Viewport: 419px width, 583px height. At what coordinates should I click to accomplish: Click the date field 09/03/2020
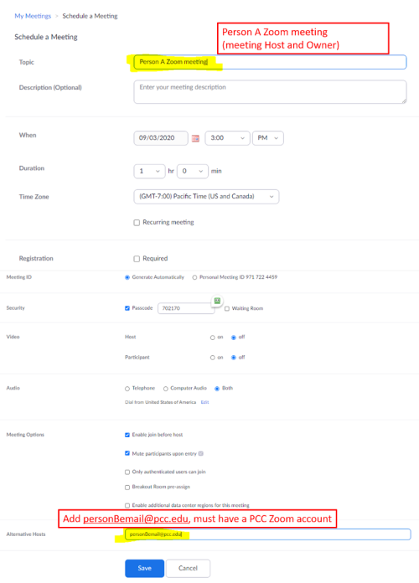[161, 138]
